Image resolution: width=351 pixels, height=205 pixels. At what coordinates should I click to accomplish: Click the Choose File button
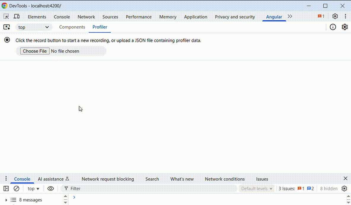pos(35,51)
